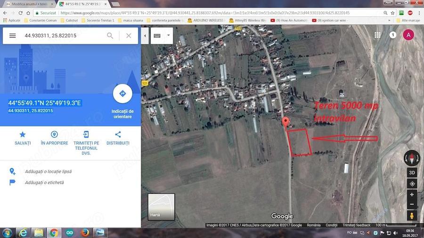Image resolution: width=424 pixels, height=238 pixels.
Task: Open the notifications badge showing 1
Action: point(393,35)
